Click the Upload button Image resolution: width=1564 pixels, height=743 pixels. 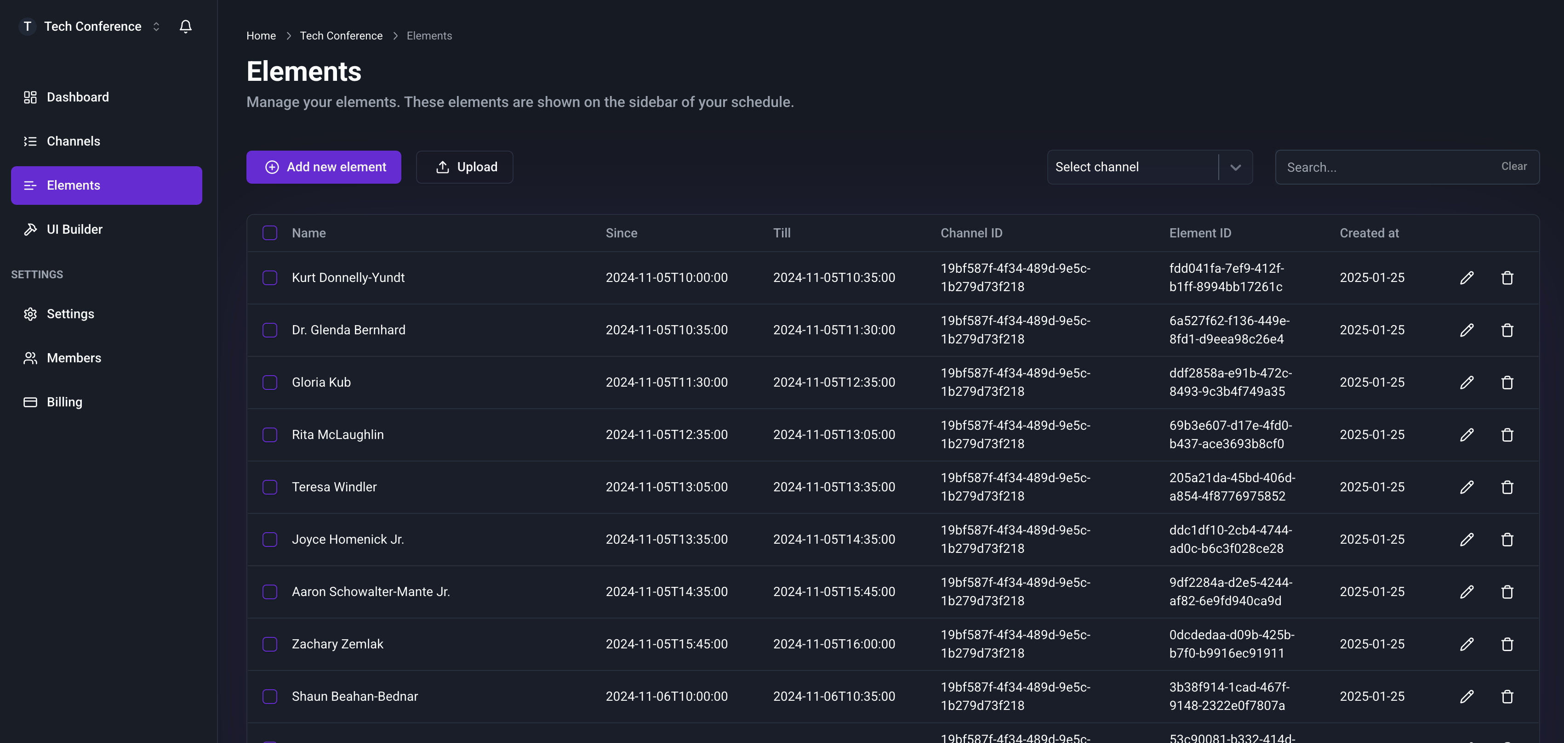pos(464,167)
